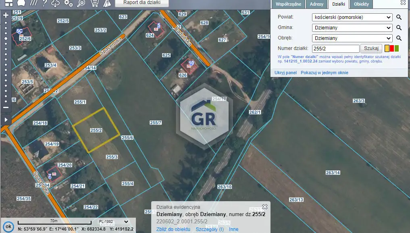410x233 pixels.
Task: Click the Numer działki input field
Action: (x=335, y=49)
